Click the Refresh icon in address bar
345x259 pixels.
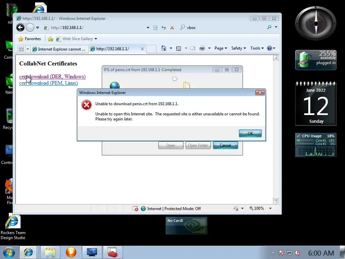[x=163, y=28]
